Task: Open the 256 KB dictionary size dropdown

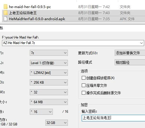Action: point(49,83)
